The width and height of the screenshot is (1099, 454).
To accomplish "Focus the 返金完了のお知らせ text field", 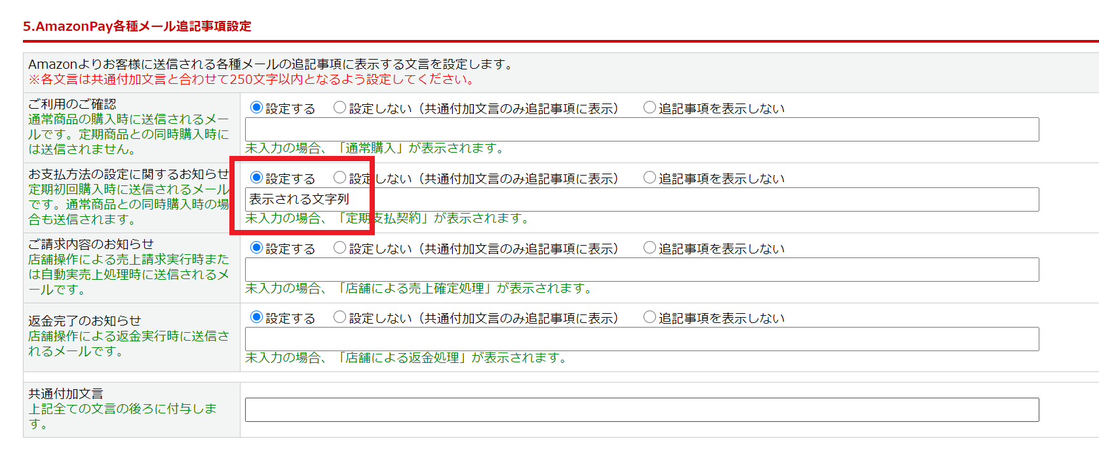I will point(642,339).
